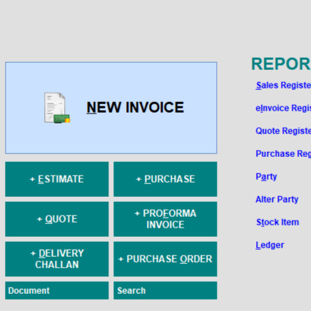Open the Ledger link
Image resolution: width=311 pixels, height=311 pixels.
pos(270,245)
